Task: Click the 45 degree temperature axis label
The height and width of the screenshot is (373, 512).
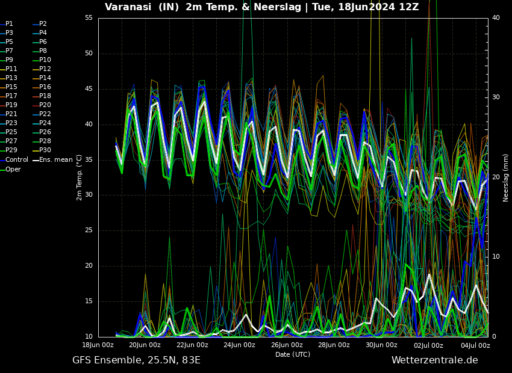Action: click(x=89, y=88)
